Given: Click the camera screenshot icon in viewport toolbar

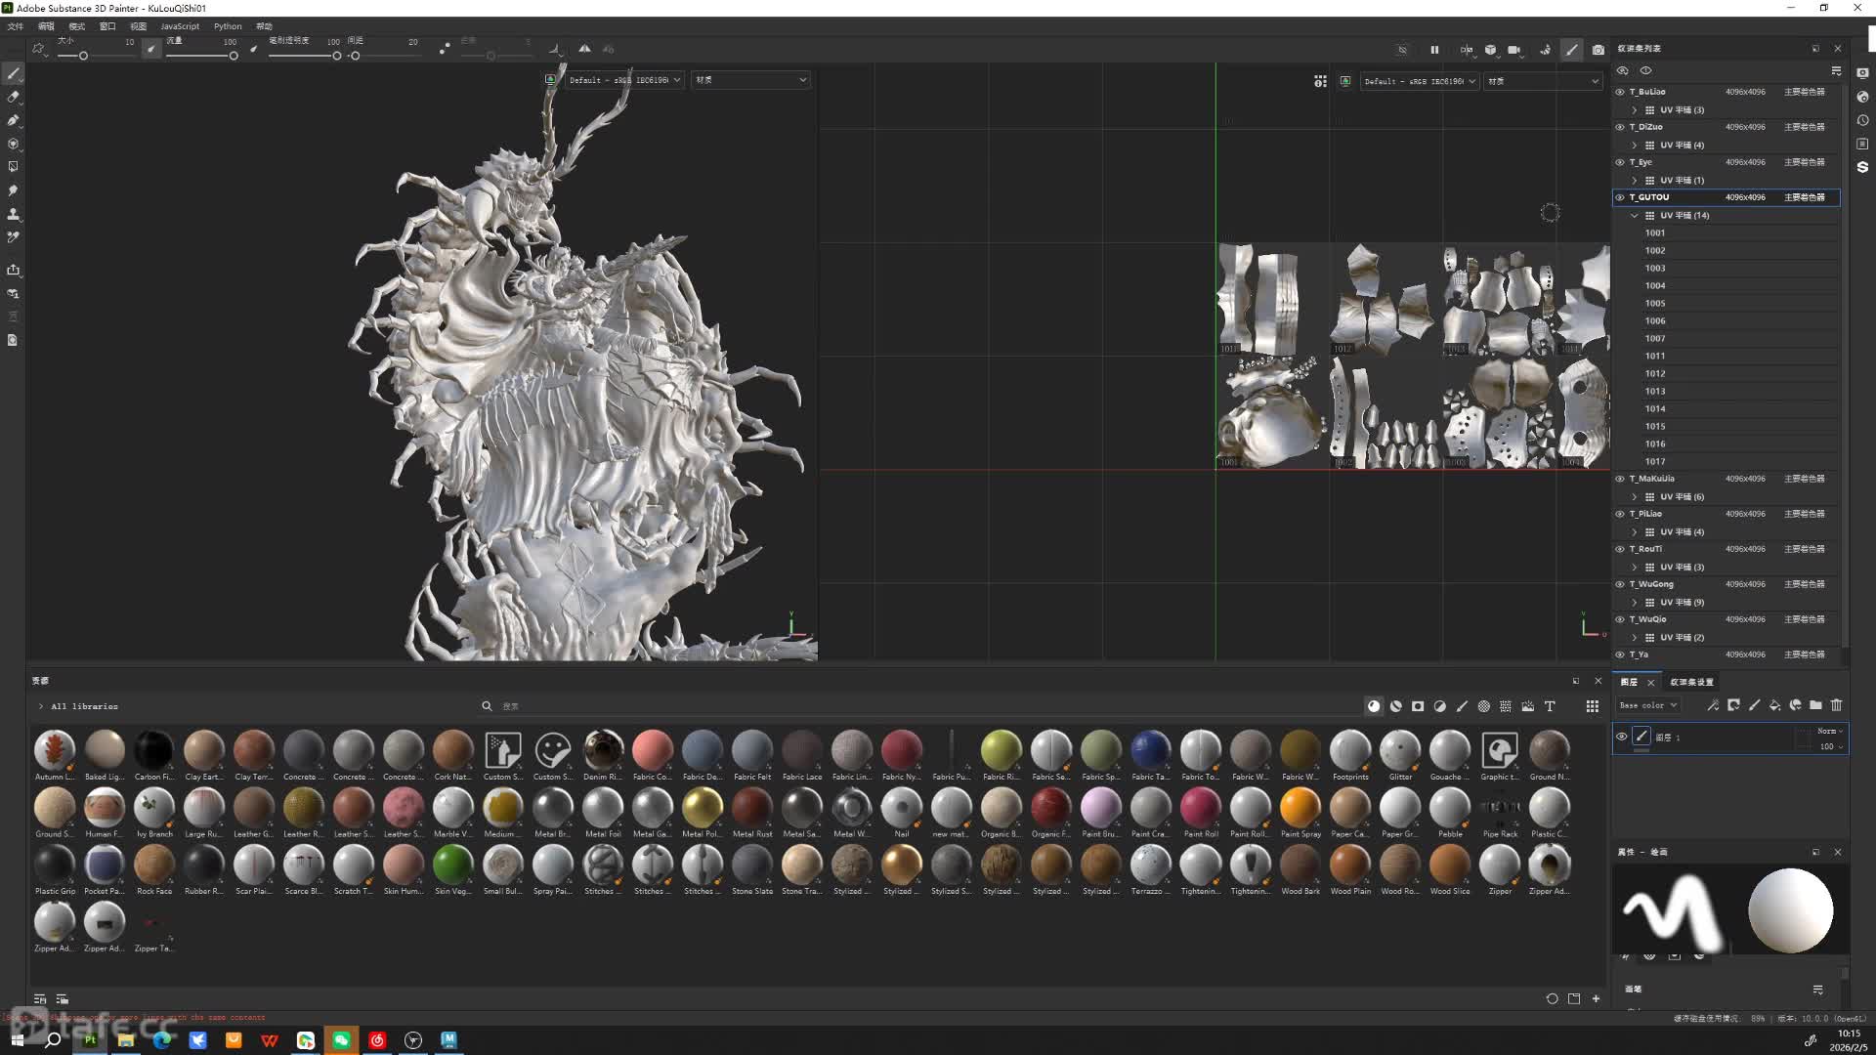Looking at the screenshot, I should point(1599,50).
